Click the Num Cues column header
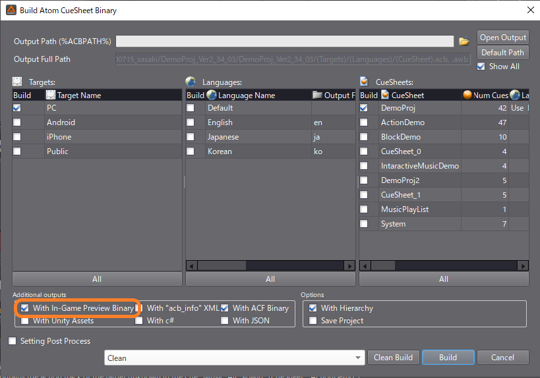This screenshot has width=540, height=378. (485, 95)
